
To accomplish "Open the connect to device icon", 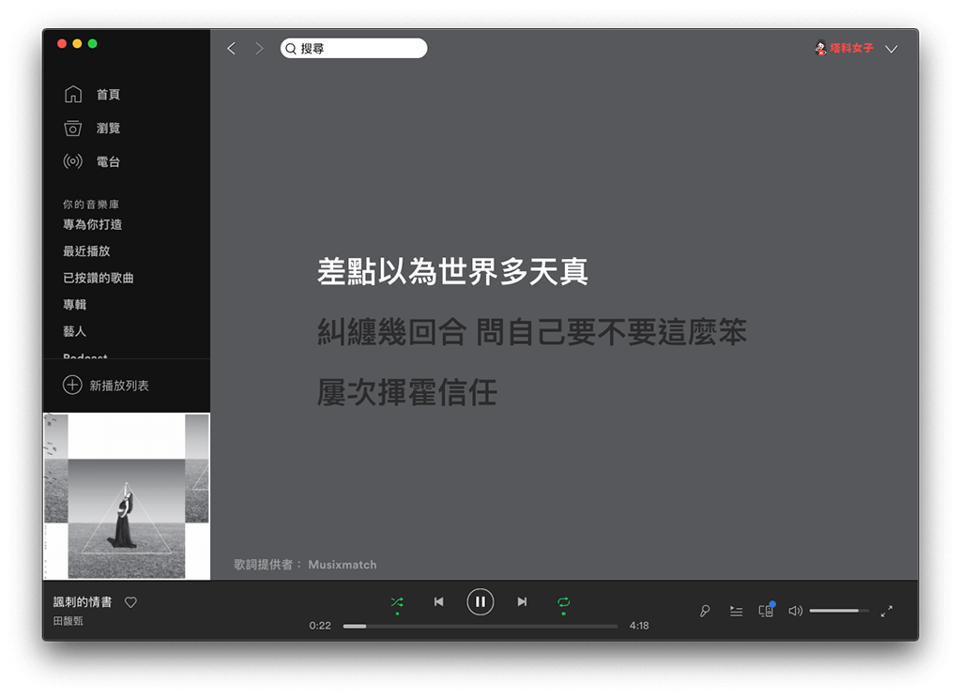I will click(x=766, y=611).
